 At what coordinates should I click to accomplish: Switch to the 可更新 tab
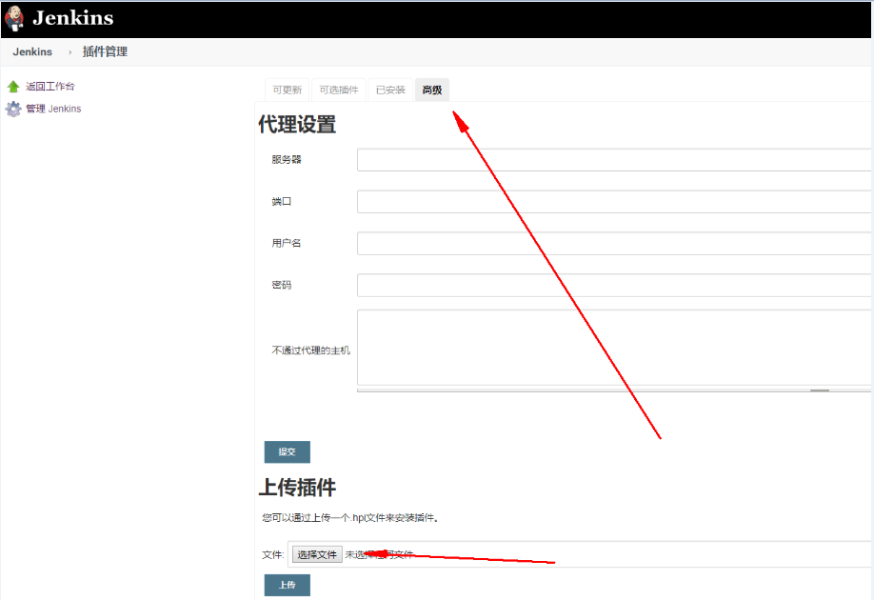288,90
